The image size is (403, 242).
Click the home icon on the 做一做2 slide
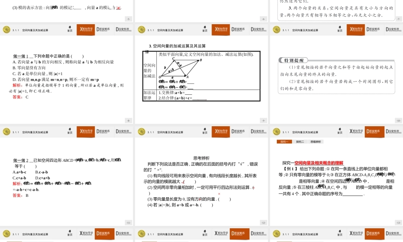[70, 131]
